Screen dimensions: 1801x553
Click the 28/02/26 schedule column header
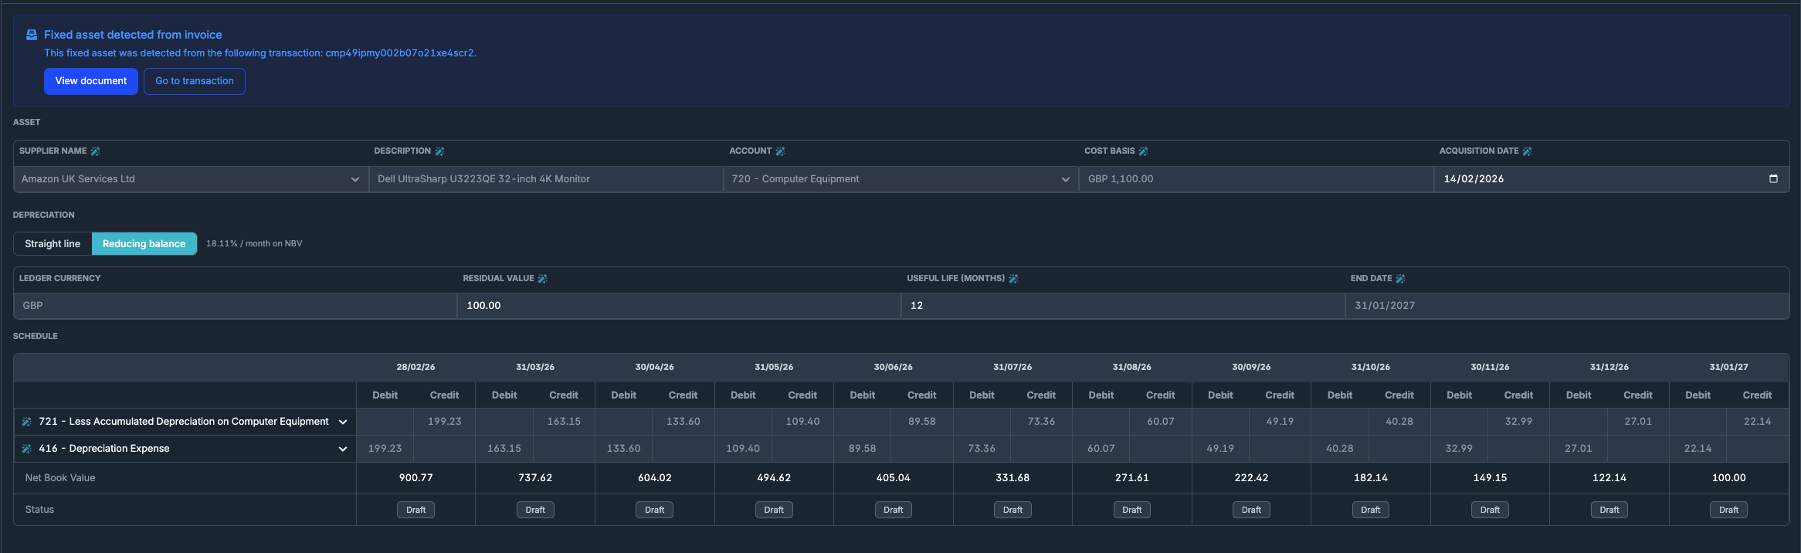tap(416, 367)
